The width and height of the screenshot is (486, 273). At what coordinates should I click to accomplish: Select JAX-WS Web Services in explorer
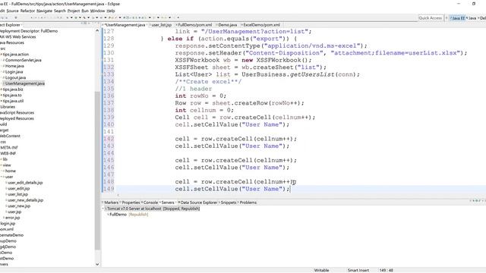(x=18, y=37)
